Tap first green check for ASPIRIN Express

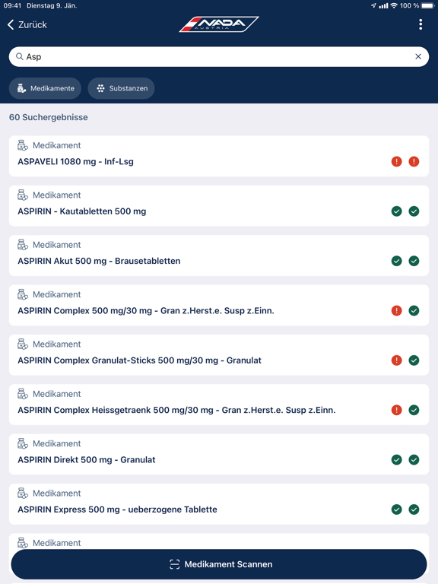[x=397, y=509]
